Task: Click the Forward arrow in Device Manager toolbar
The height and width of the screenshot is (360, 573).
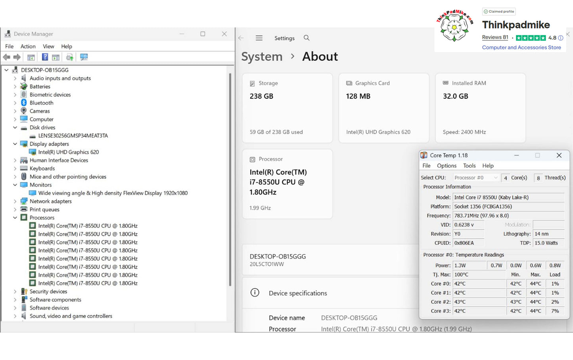Action: [17, 57]
